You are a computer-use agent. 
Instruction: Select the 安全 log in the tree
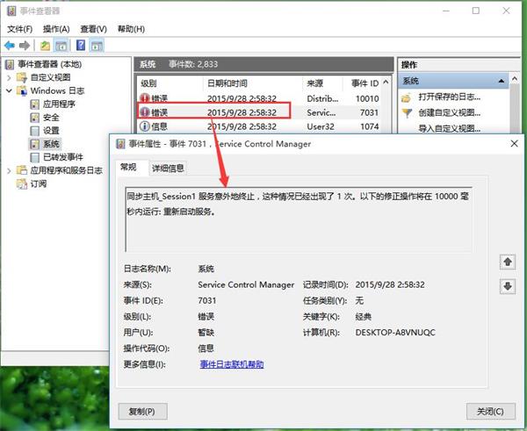[51, 117]
